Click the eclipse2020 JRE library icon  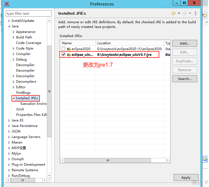(x=69, y=49)
